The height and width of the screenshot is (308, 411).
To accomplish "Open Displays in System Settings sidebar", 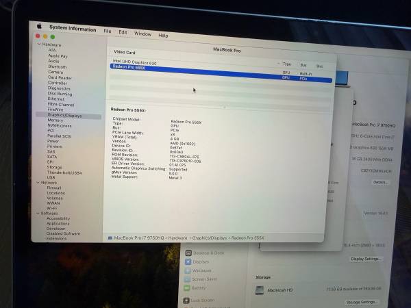I will point(188,261).
